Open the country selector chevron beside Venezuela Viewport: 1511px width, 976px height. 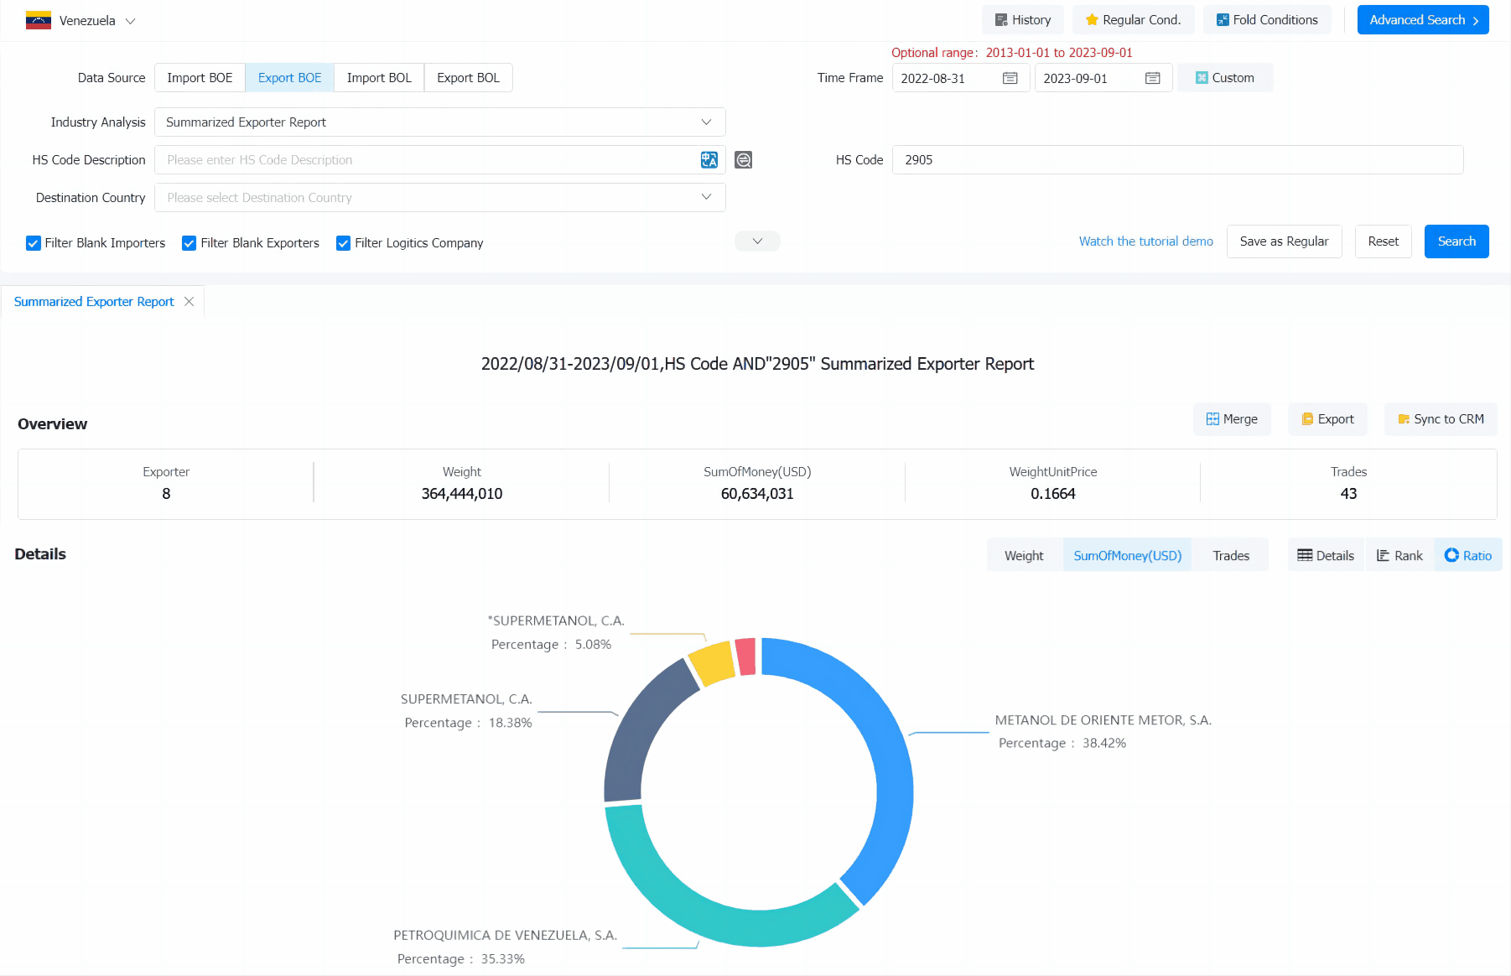(130, 21)
